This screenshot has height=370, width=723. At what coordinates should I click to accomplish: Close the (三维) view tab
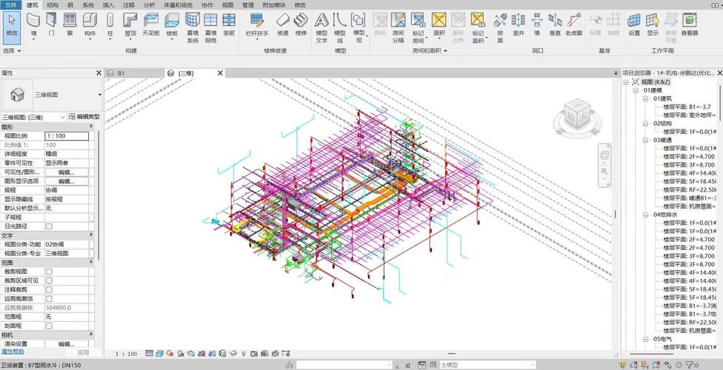tap(221, 73)
